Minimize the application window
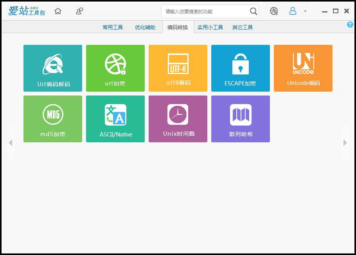The height and width of the screenshot is (255, 356). pos(325,11)
